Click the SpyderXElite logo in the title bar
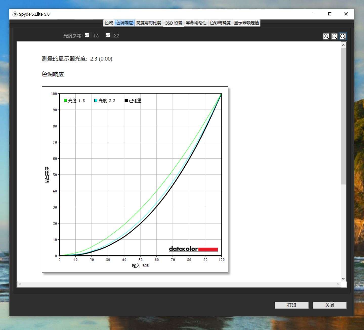 coord(15,14)
